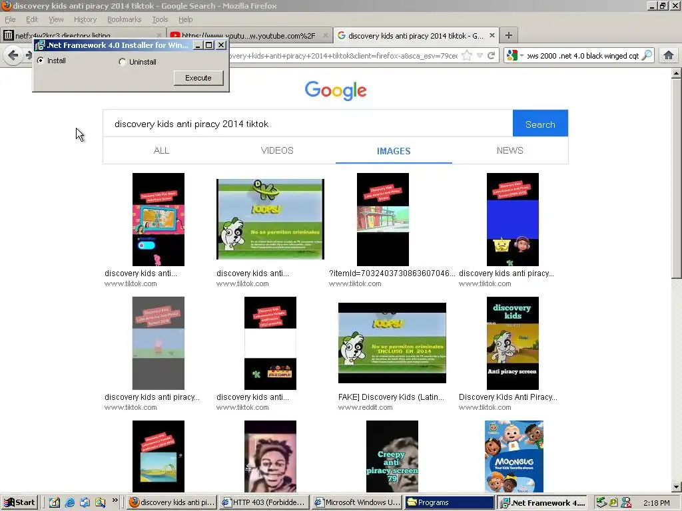Open the 'Creepy anti piracy screen' thumbnail
This screenshot has width=682, height=511.
tap(392, 456)
